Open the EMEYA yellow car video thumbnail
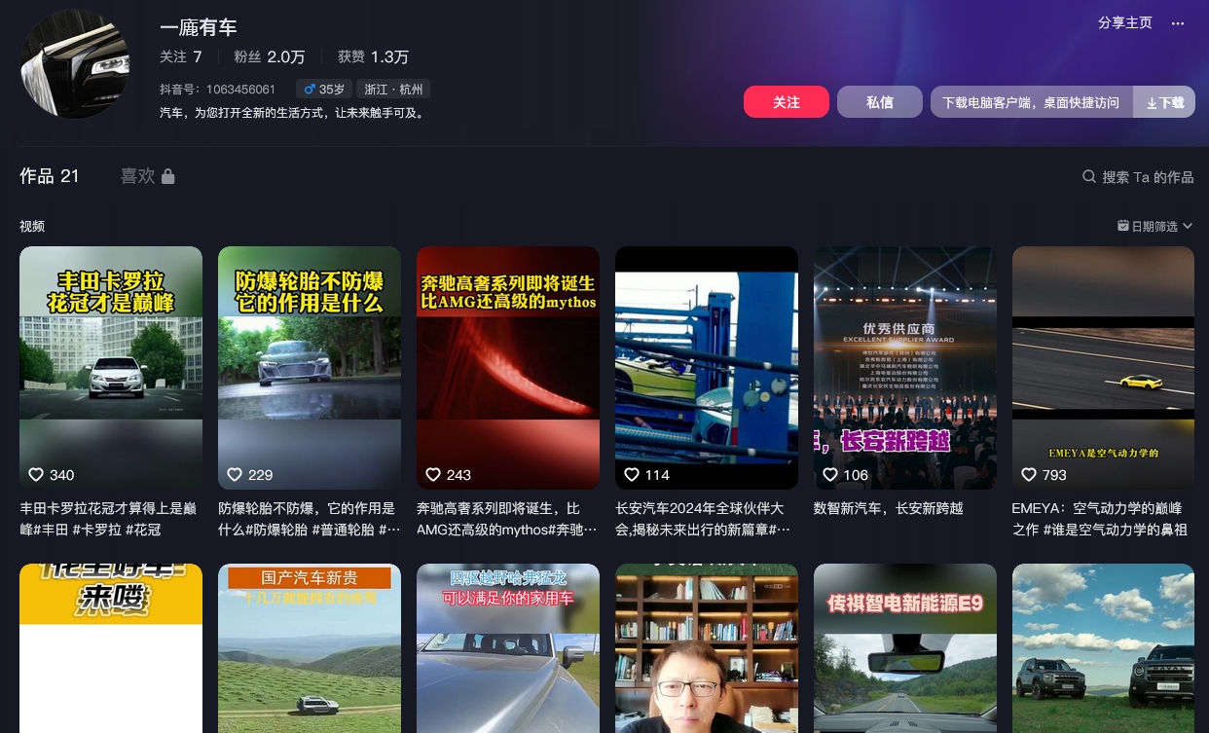Viewport: 1209px width, 733px height. tap(1104, 368)
